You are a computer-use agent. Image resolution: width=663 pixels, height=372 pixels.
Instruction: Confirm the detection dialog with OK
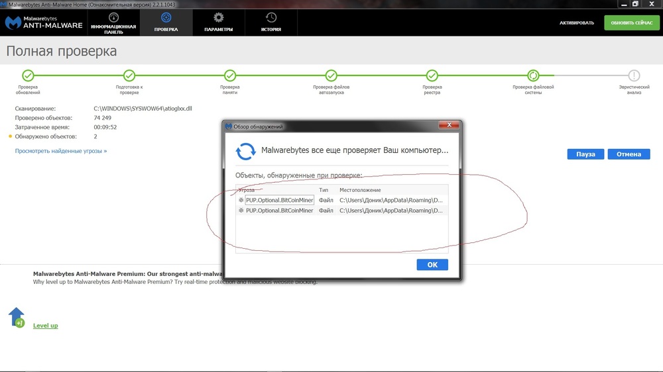click(432, 265)
